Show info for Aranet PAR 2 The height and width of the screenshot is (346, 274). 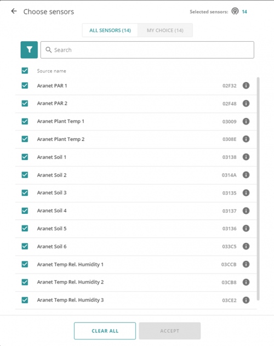246,103
